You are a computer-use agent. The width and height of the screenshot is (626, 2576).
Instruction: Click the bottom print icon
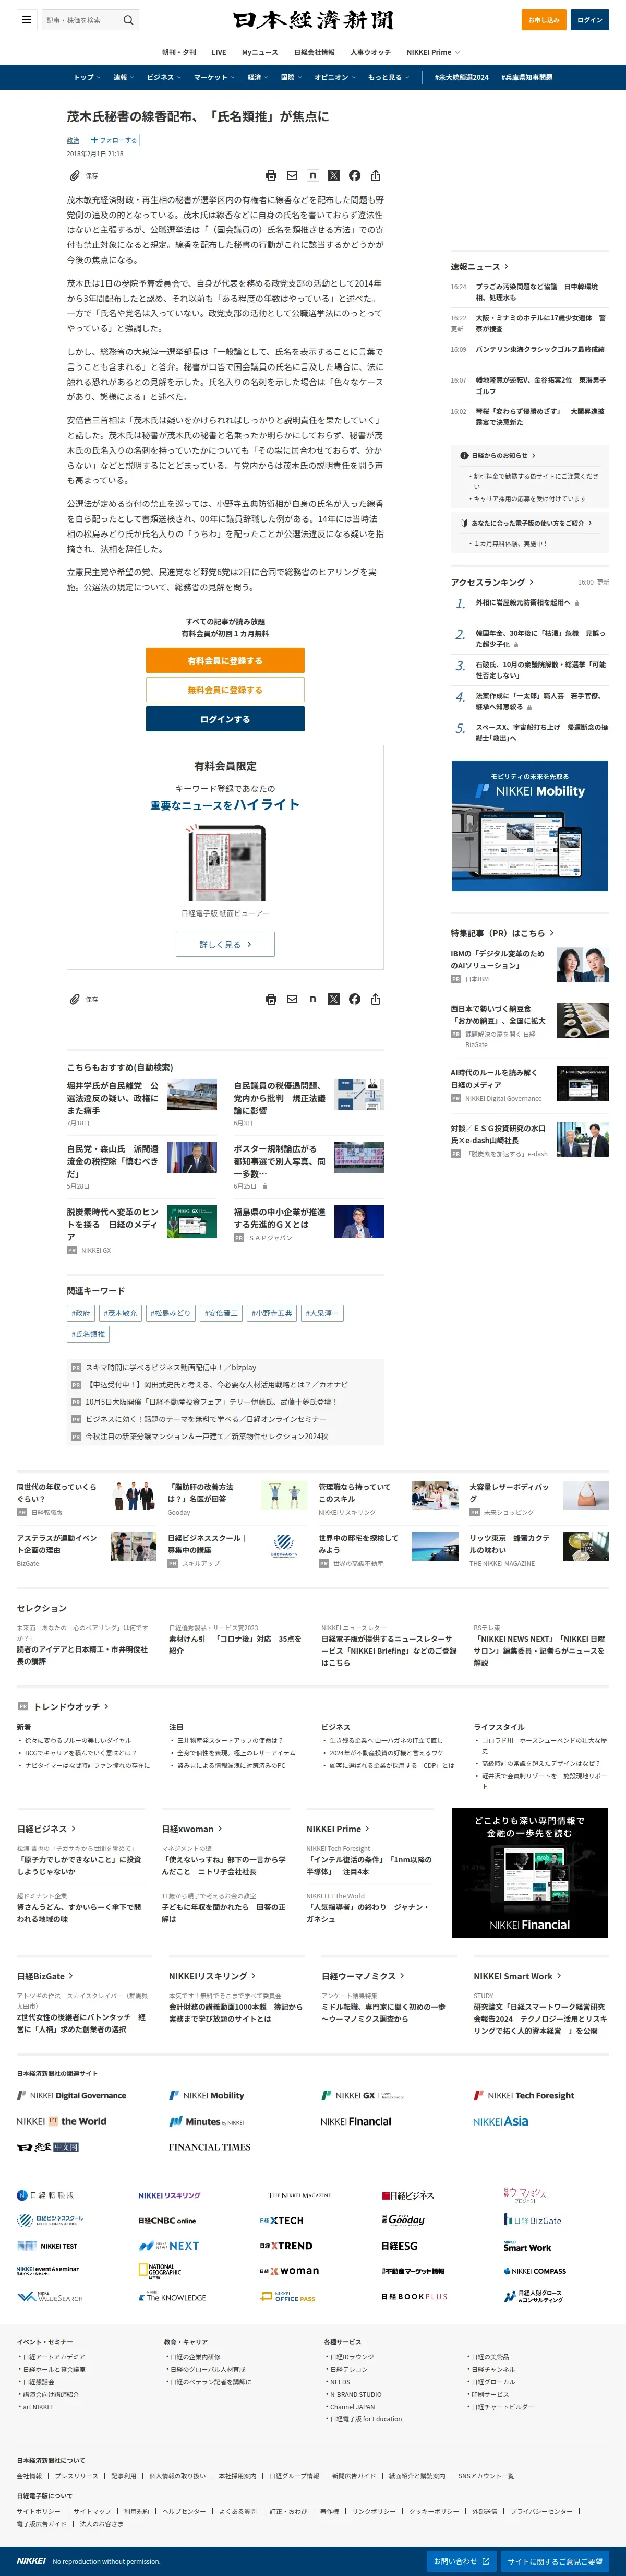[271, 999]
